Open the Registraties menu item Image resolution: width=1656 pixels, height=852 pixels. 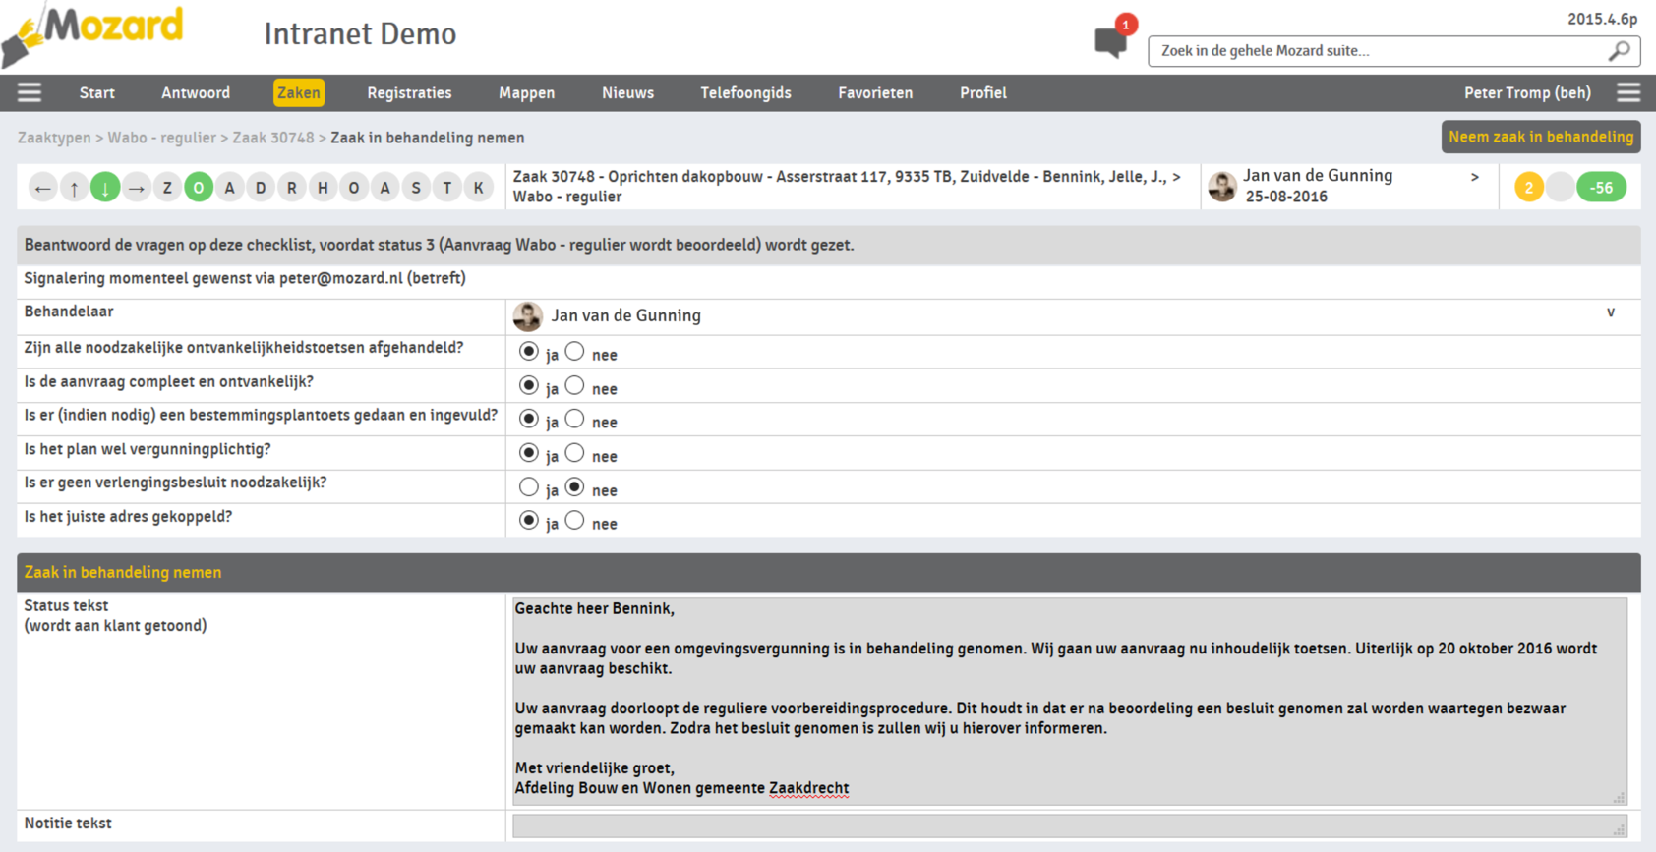coord(409,92)
